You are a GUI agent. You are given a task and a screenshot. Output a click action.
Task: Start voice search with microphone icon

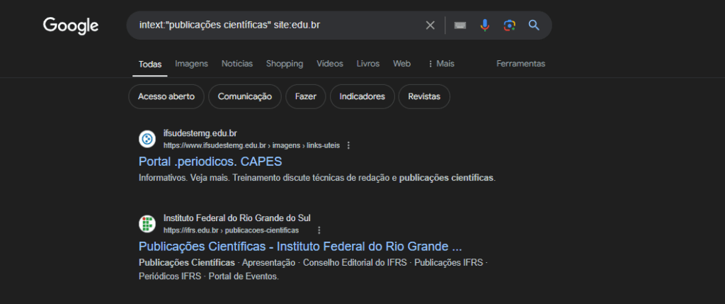[x=484, y=26]
